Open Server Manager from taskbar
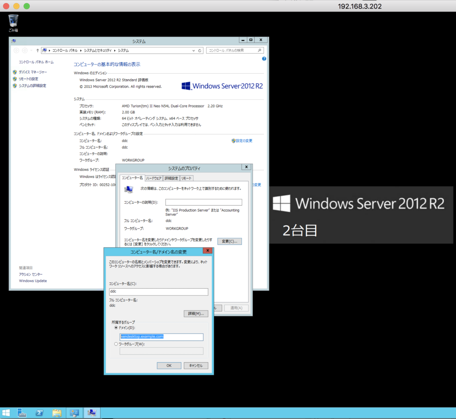 [22, 413]
